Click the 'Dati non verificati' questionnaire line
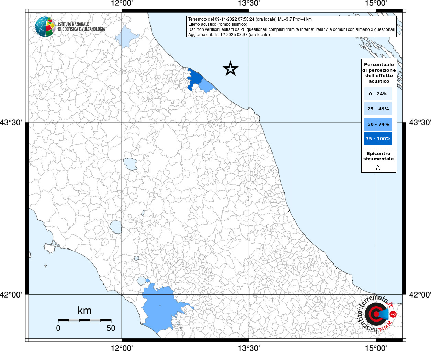 [292, 29]
